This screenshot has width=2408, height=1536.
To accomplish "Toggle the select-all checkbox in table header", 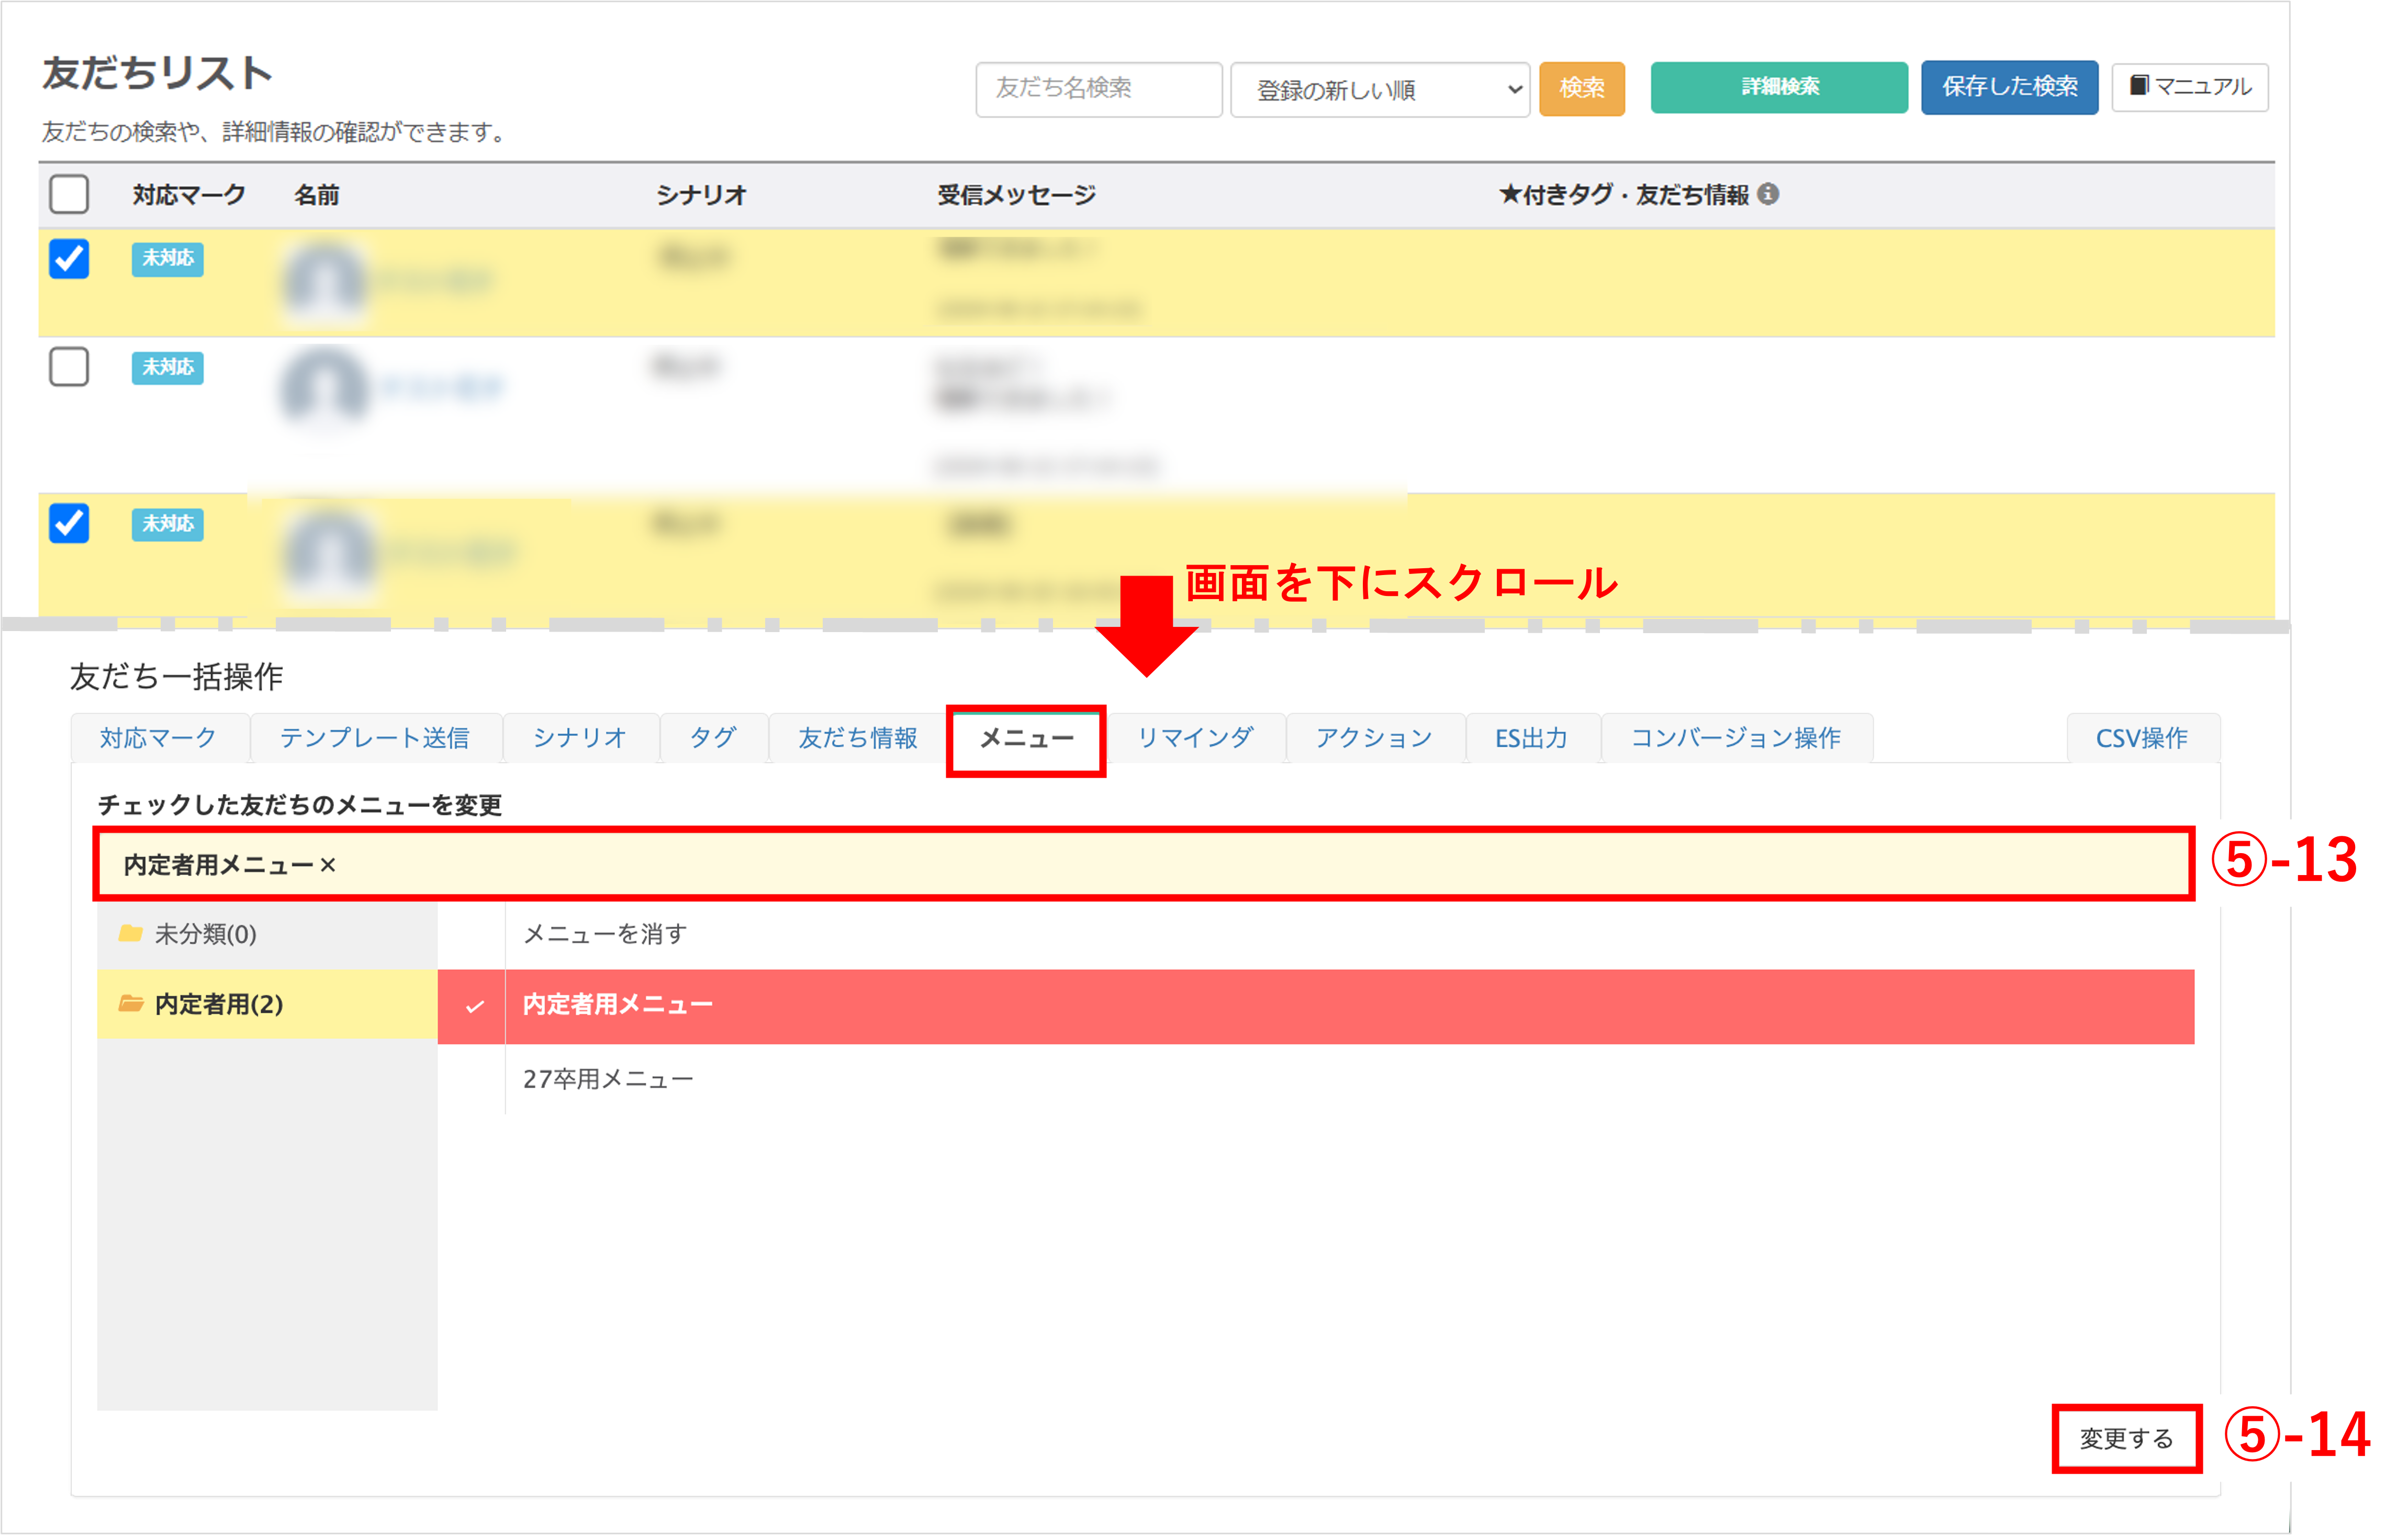I will pyautogui.click(x=69, y=194).
